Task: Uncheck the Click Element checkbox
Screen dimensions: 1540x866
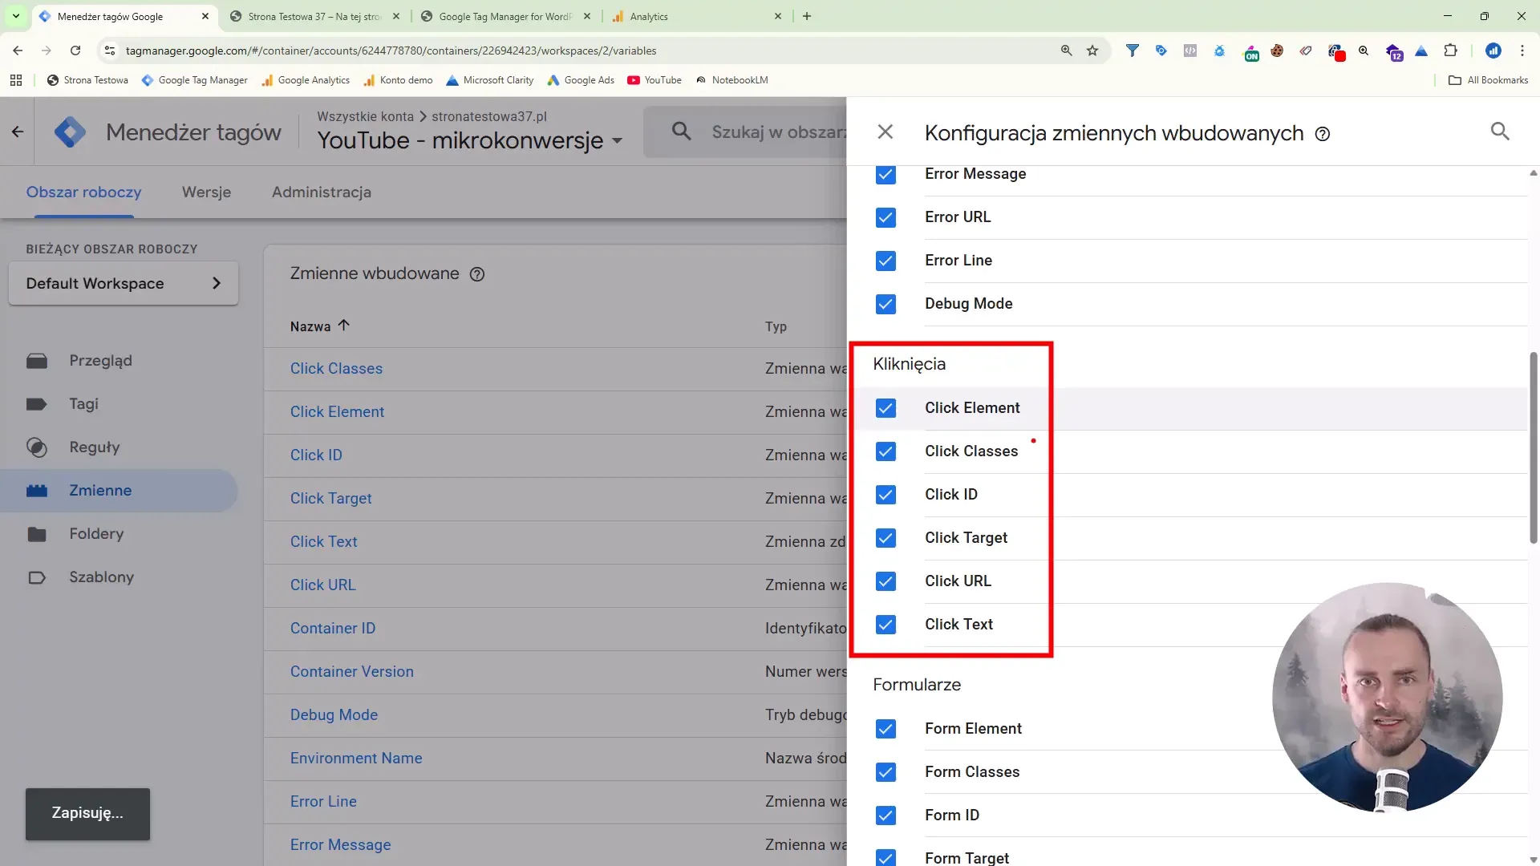Action: click(885, 408)
